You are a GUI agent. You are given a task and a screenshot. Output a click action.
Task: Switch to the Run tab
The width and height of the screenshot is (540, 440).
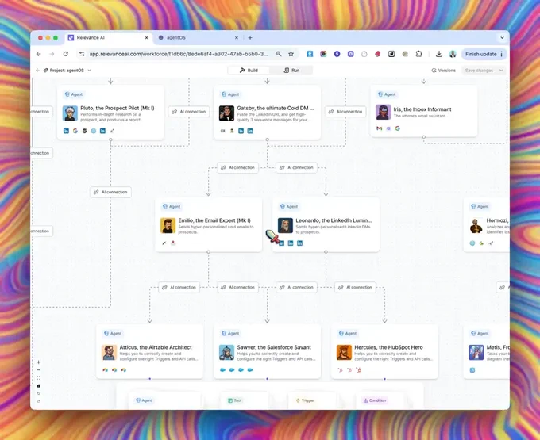point(291,70)
